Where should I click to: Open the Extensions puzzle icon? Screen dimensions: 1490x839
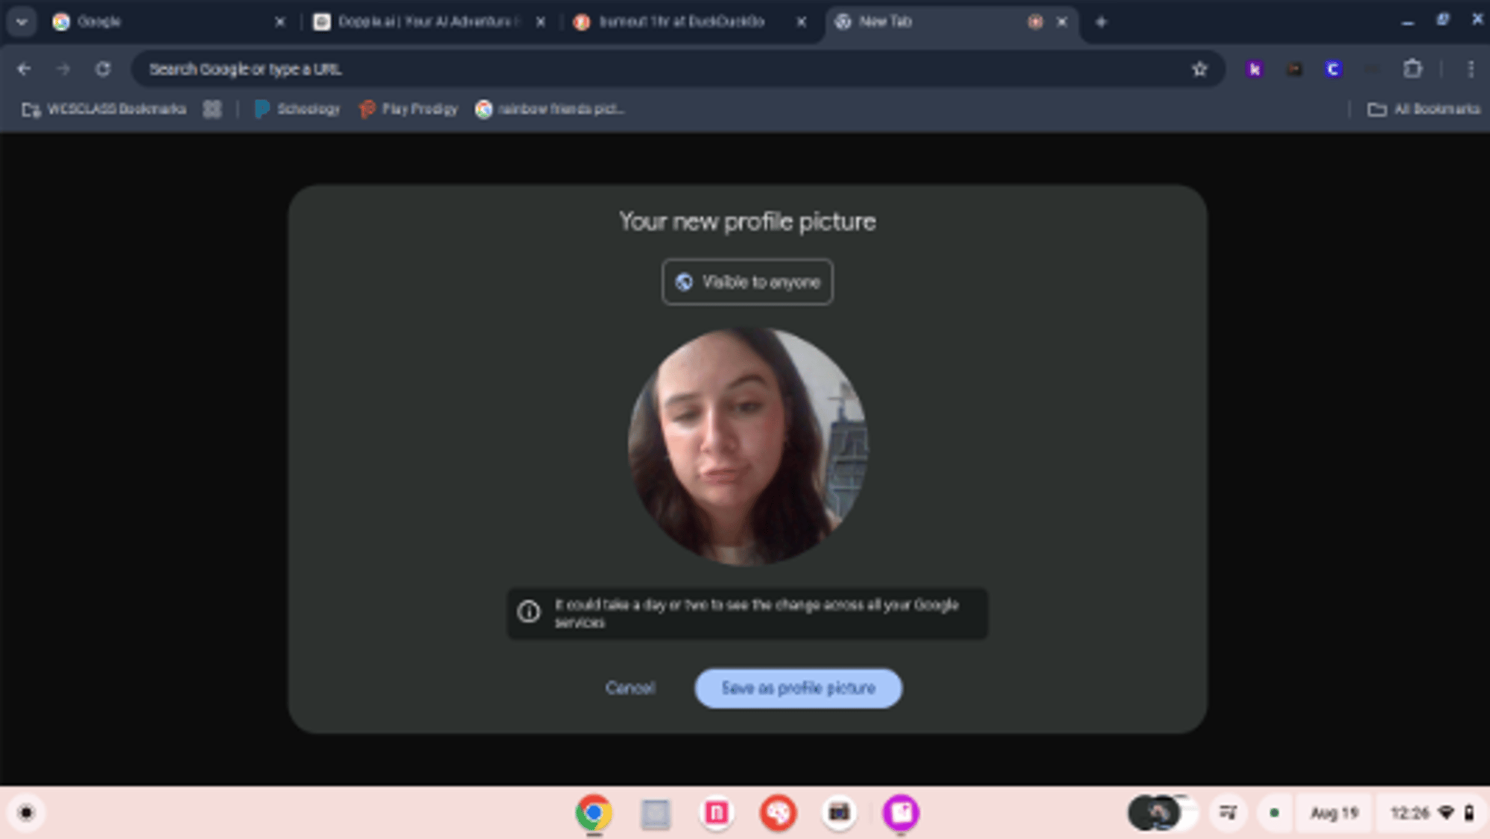pyautogui.click(x=1413, y=69)
